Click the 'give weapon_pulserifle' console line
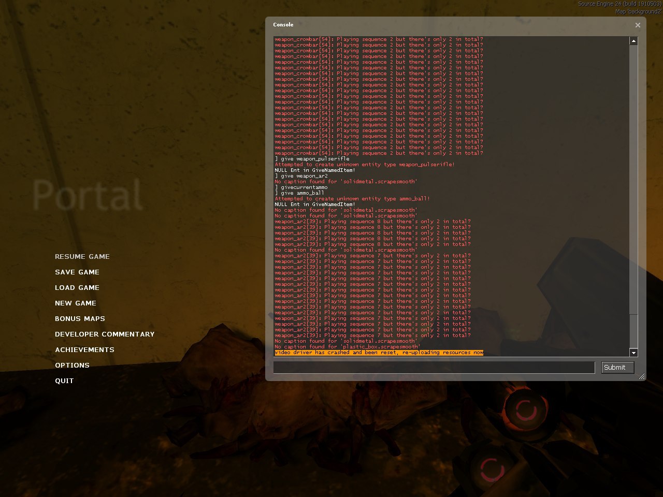The image size is (663, 497). pos(312,159)
